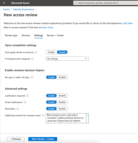Go to the Review + Create tab
This screenshot has height=143, width=138.
coord(55,35)
